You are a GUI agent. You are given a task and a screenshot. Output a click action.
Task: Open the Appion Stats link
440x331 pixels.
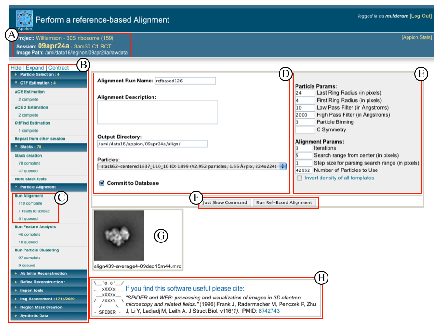click(416, 37)
